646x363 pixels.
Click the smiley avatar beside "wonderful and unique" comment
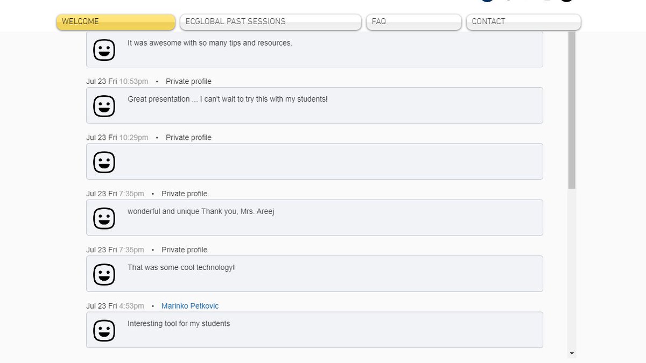click(104, 218)
